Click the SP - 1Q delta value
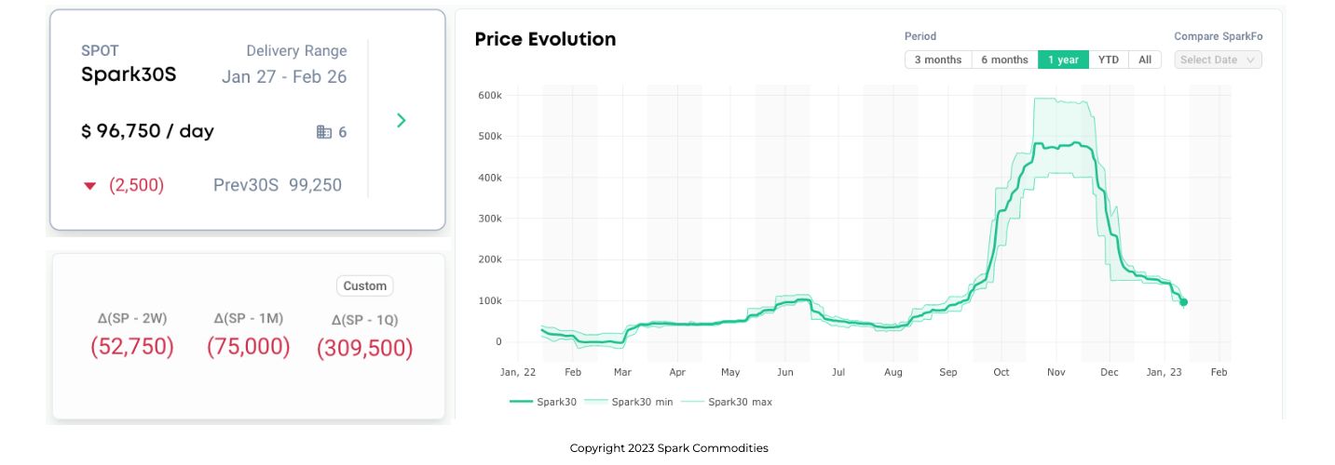Screen dimensions: 1335x465 tap(364, 349)
